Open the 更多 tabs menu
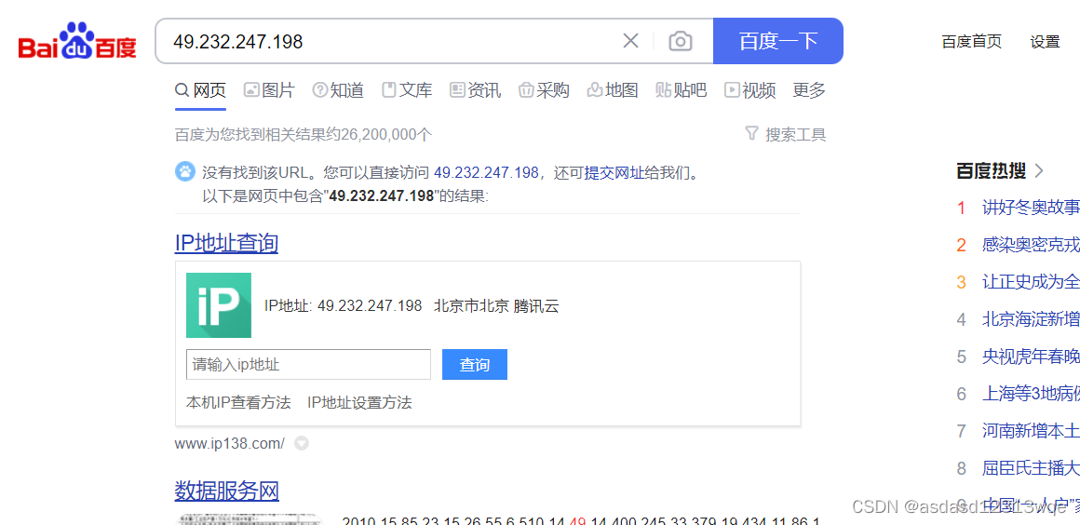The height and width of the screenshot is (525, 1080). pos(809,89)
